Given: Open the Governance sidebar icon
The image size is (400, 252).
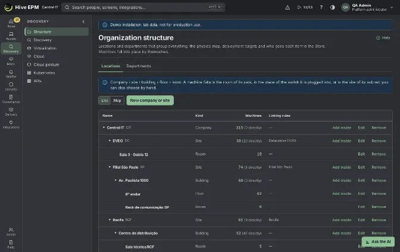Looking at the screenshot, I should [x=11, y=99].
